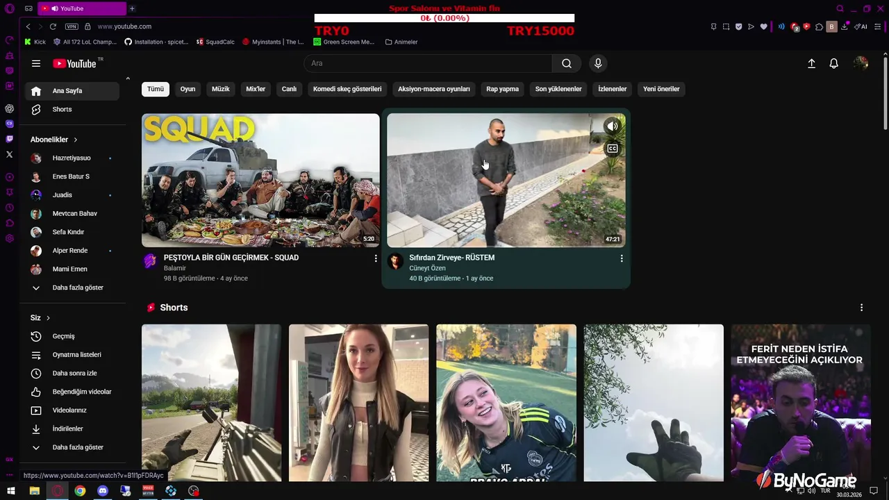Click the upload video icon

[811, 63]
